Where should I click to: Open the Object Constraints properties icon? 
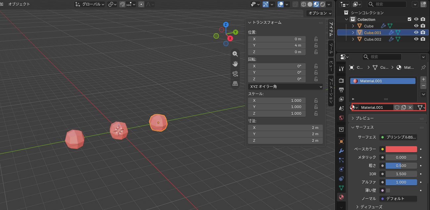tap(341, 179)
